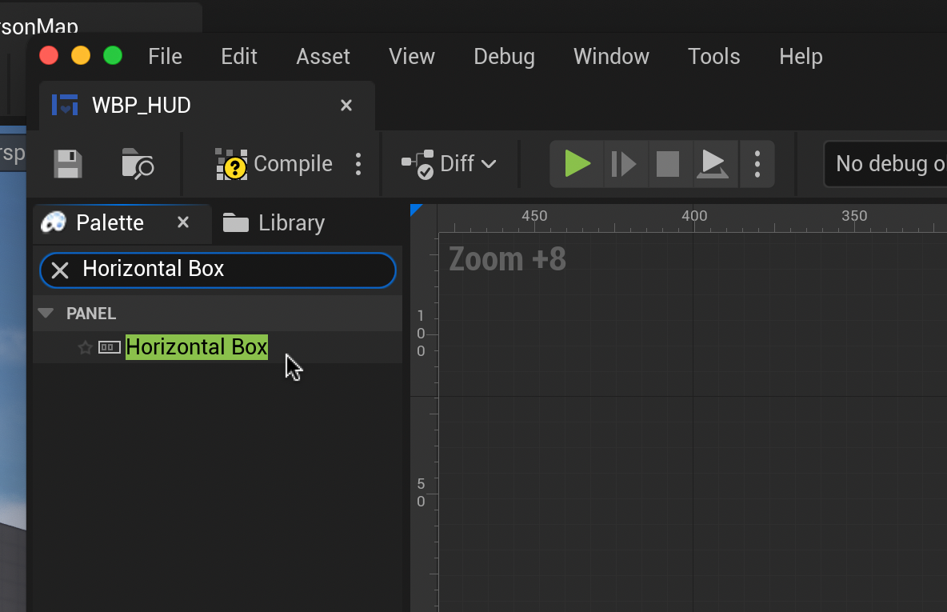Click the Frame Skip step button

(x=623, y=164)
